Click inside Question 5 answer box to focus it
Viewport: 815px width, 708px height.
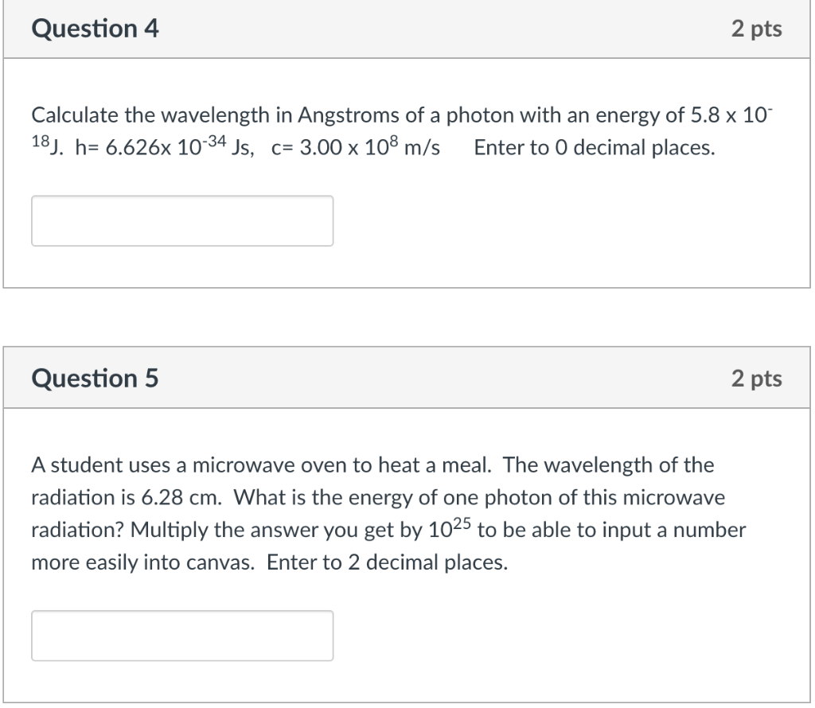click(x=181, y=635)
